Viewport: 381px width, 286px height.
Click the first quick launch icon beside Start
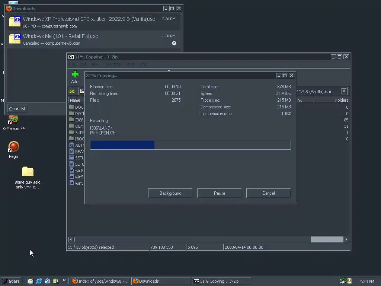(x=30, y=281)
